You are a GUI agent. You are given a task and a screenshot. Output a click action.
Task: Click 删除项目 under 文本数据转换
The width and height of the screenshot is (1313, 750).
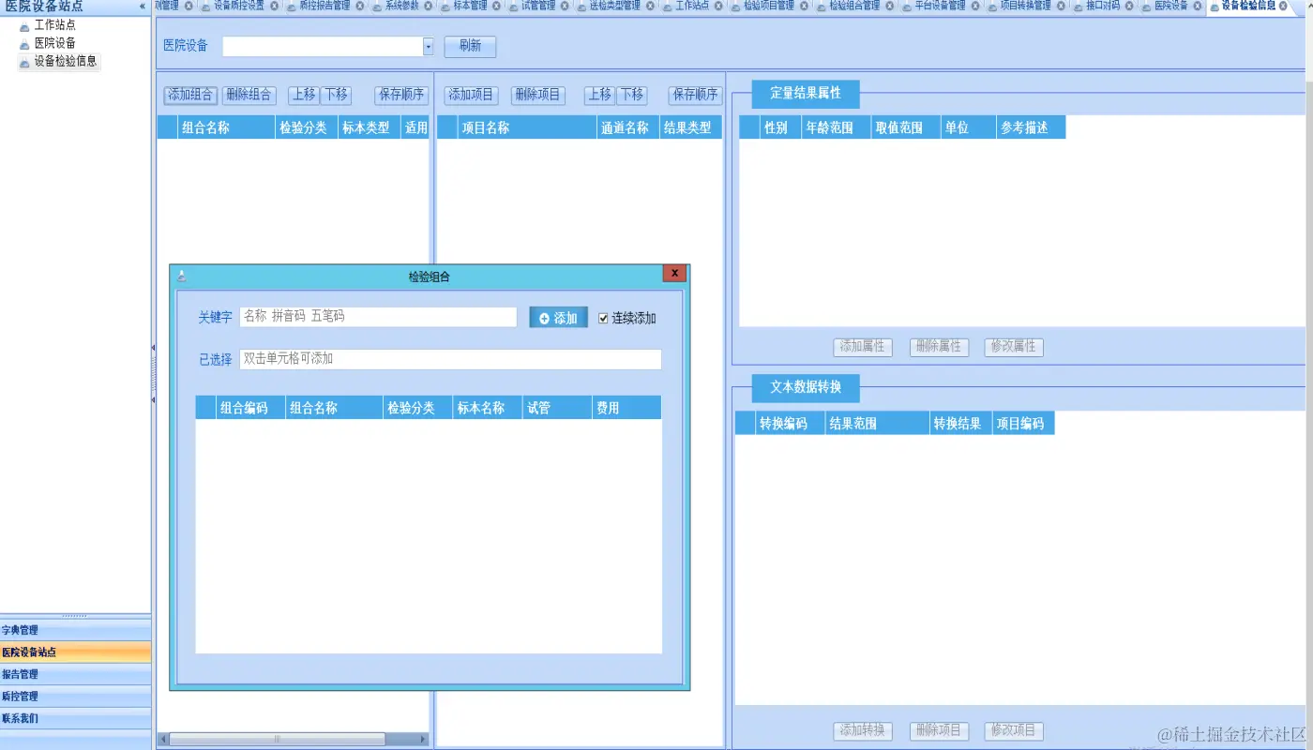tap(939, 731)
